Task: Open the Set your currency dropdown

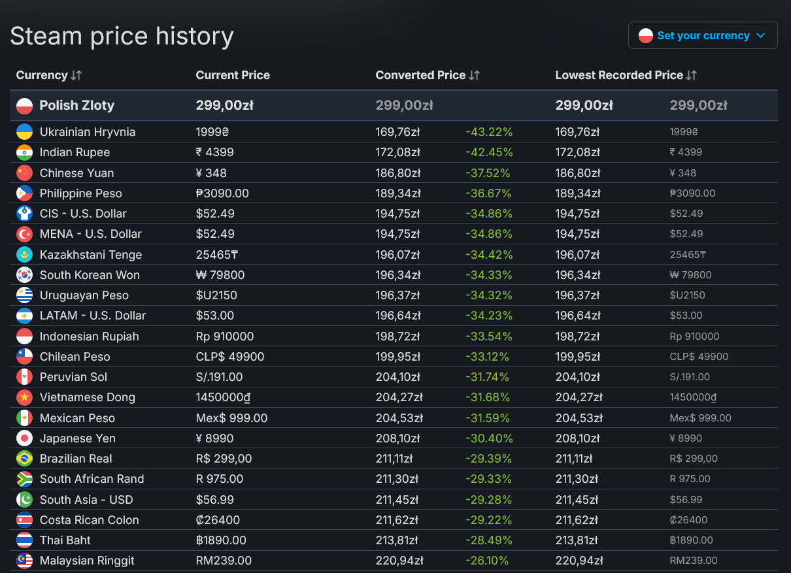Action: [x=703, y=35]
